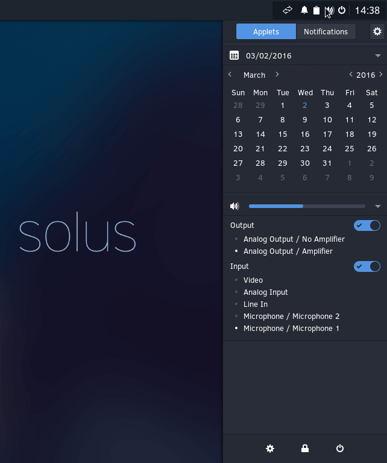The height and width of the screenshot is (463, 387).
Task: Select Saturday March 26
Action: pyautogui.click(x=372, y=149)
